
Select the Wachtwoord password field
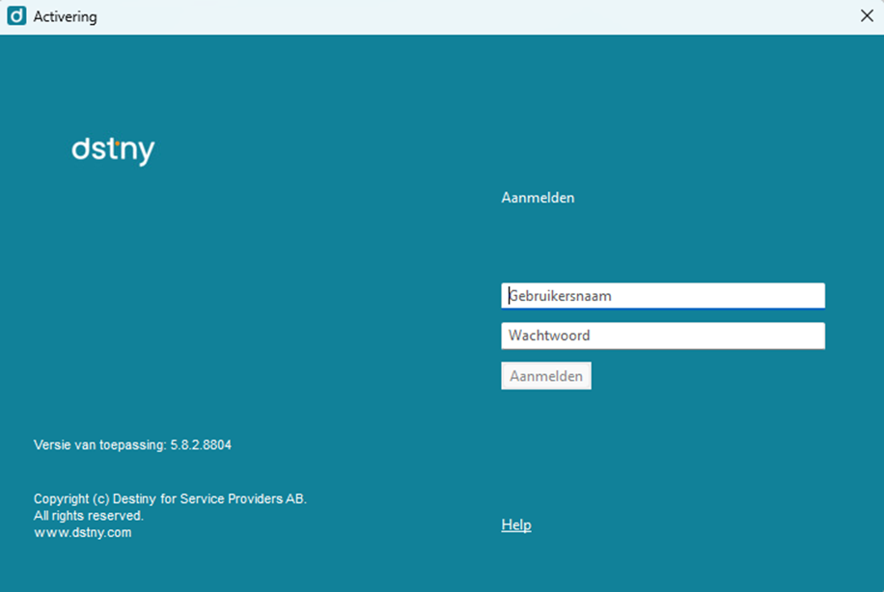pyautogui.click(x=663, y=336)
